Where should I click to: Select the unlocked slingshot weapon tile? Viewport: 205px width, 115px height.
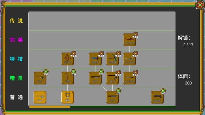[68, 97]
